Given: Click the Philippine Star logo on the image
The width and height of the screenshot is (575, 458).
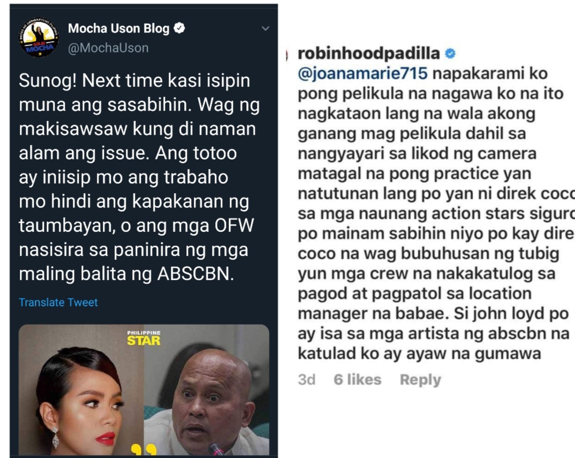Looking at the screenshot, I should click(143, 338).
